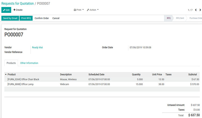
Task: Open the Action dropdown menu
Action: (x=93, y=10)
